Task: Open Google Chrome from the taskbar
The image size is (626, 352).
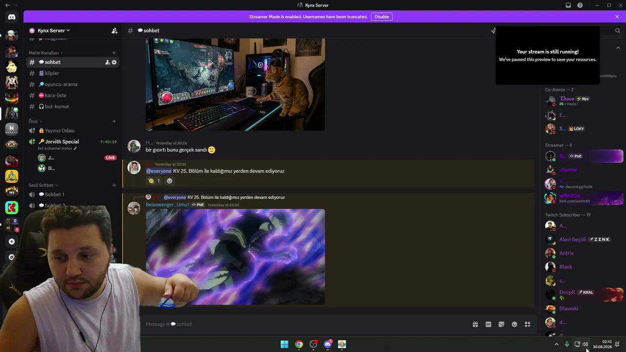Action: (x=299, y=344)
